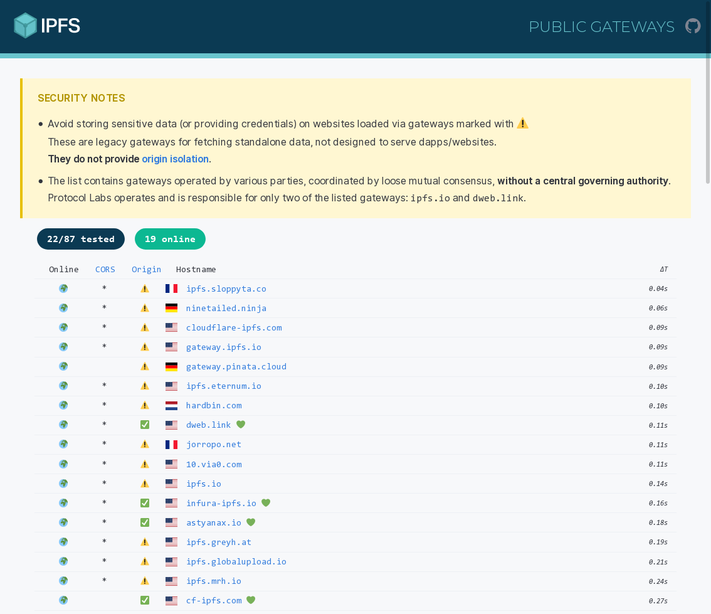Open the hardbin.com gateway link

click(x=214, y=405)
